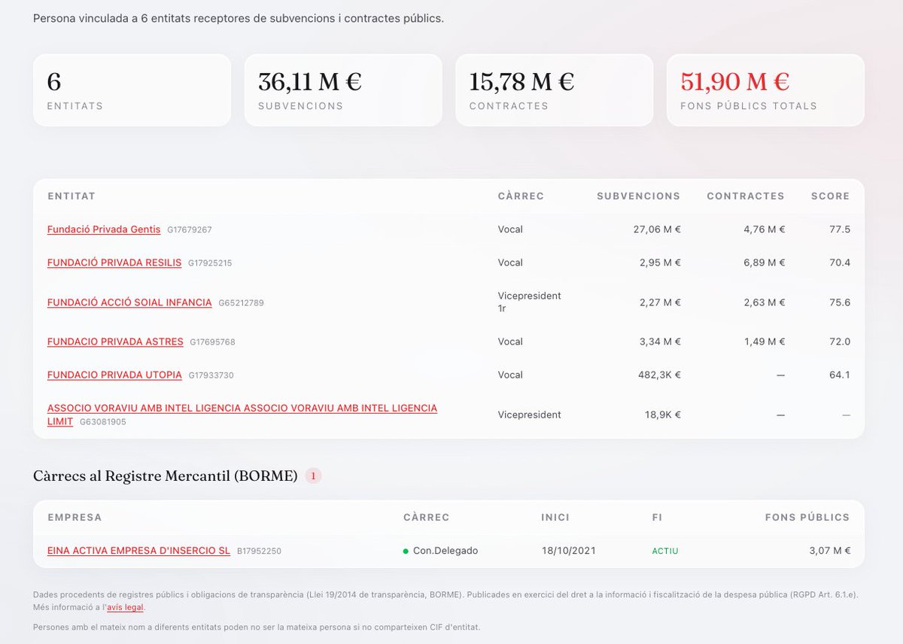Click the CIF code G65212789
Viewport: 903px width, 644px height.
tap(242, 303)
